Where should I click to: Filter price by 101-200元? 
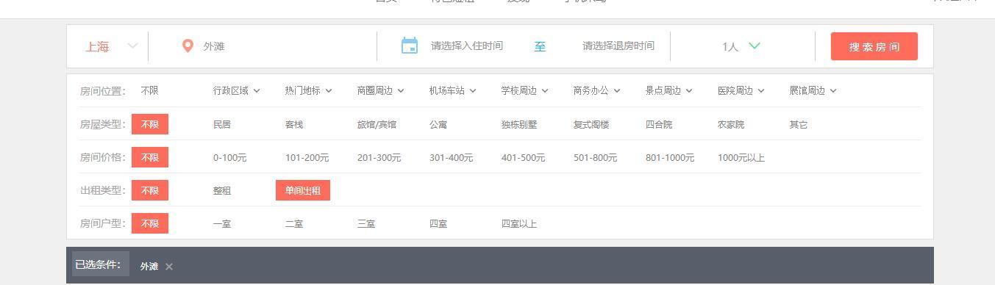(x=307, y=158)
